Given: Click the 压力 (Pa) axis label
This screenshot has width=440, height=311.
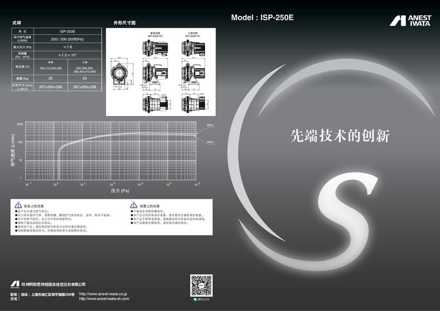Looking at the screenshot, I should point(115,191).
